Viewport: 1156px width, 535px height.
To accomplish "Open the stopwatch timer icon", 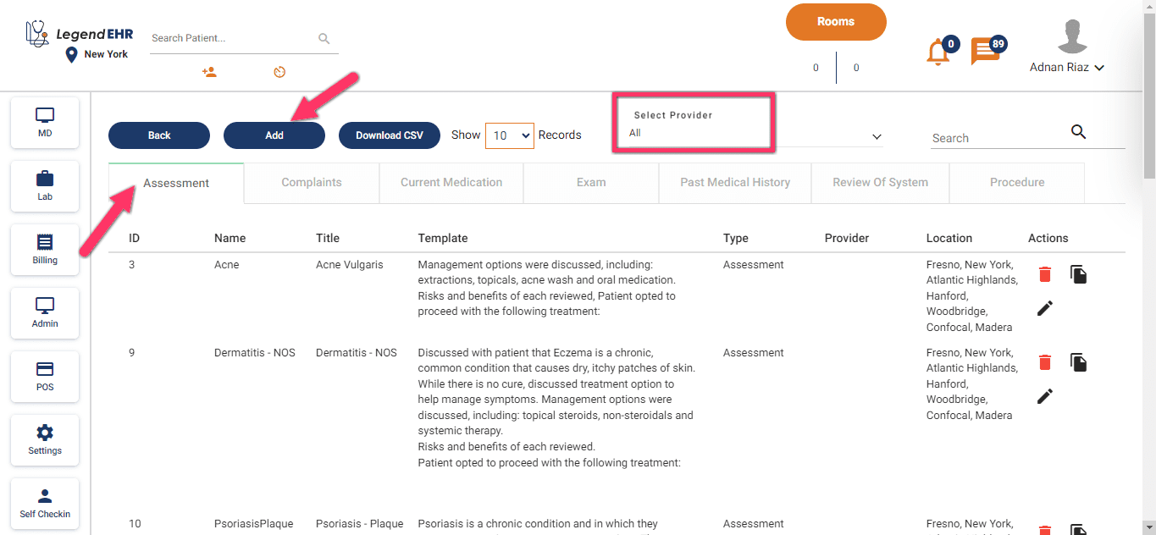I will [x=279, y=72].
